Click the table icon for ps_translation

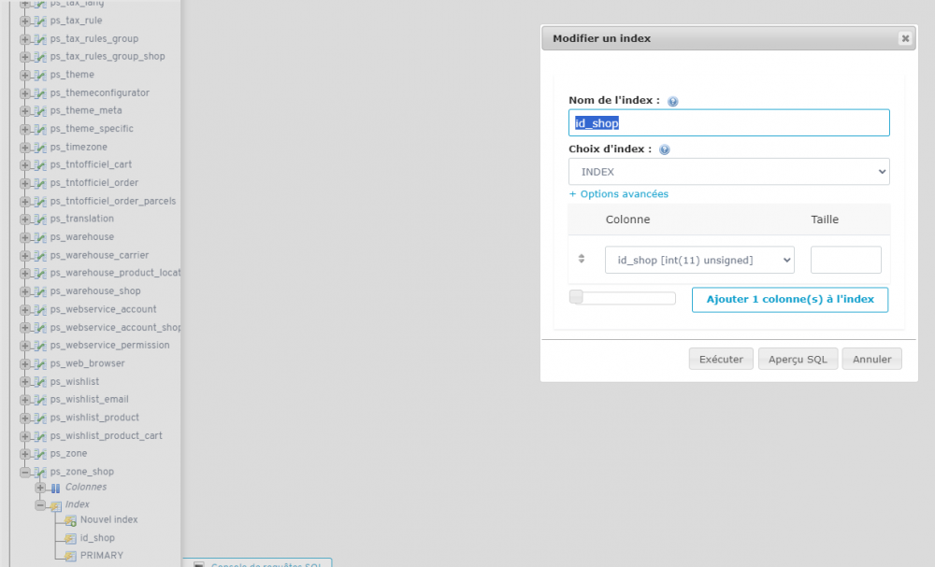40,220
